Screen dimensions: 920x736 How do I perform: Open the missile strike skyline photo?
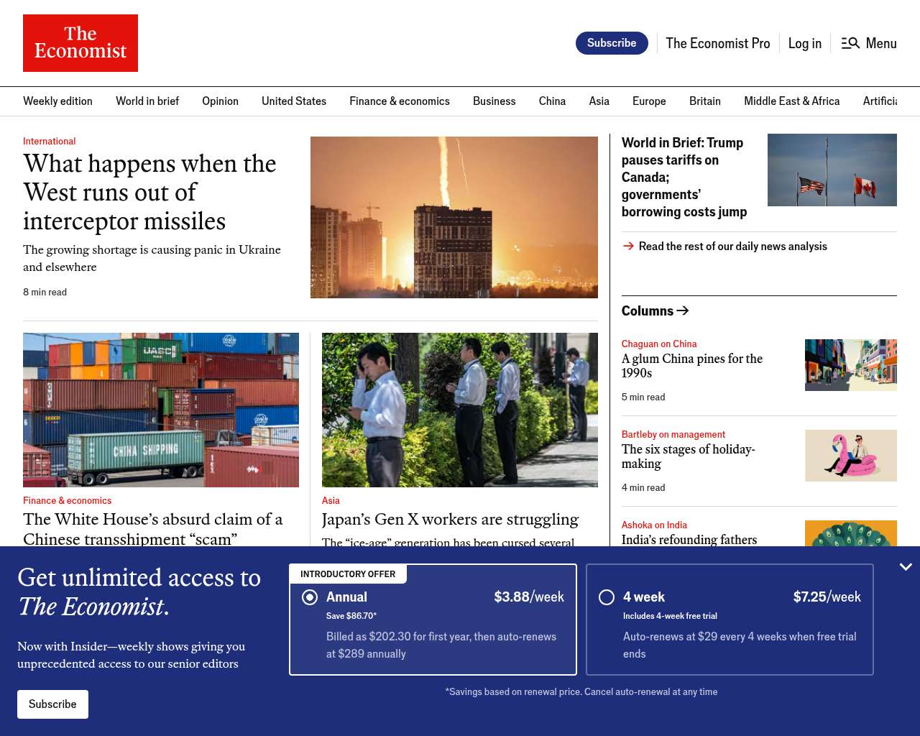(454, 217)
